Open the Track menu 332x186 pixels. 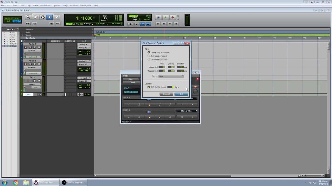pos(22,5)
